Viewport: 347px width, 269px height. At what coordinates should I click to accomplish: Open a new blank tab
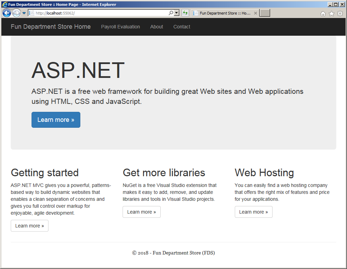(x=265, y=13)
